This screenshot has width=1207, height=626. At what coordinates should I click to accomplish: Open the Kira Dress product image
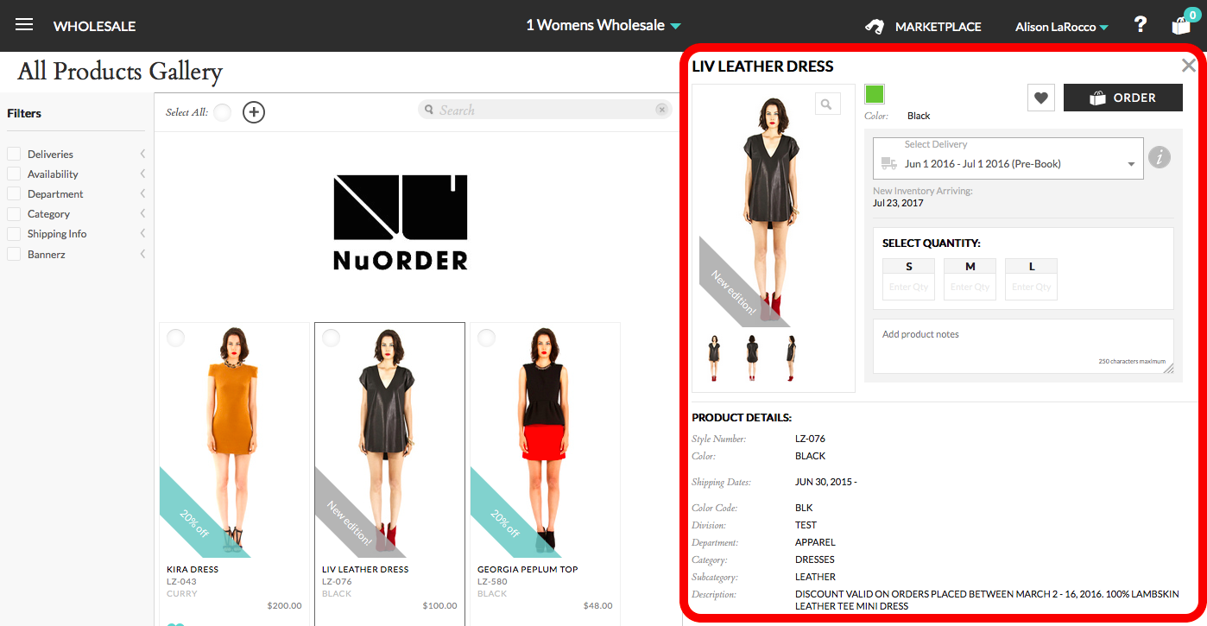click(x=234, y=440)
